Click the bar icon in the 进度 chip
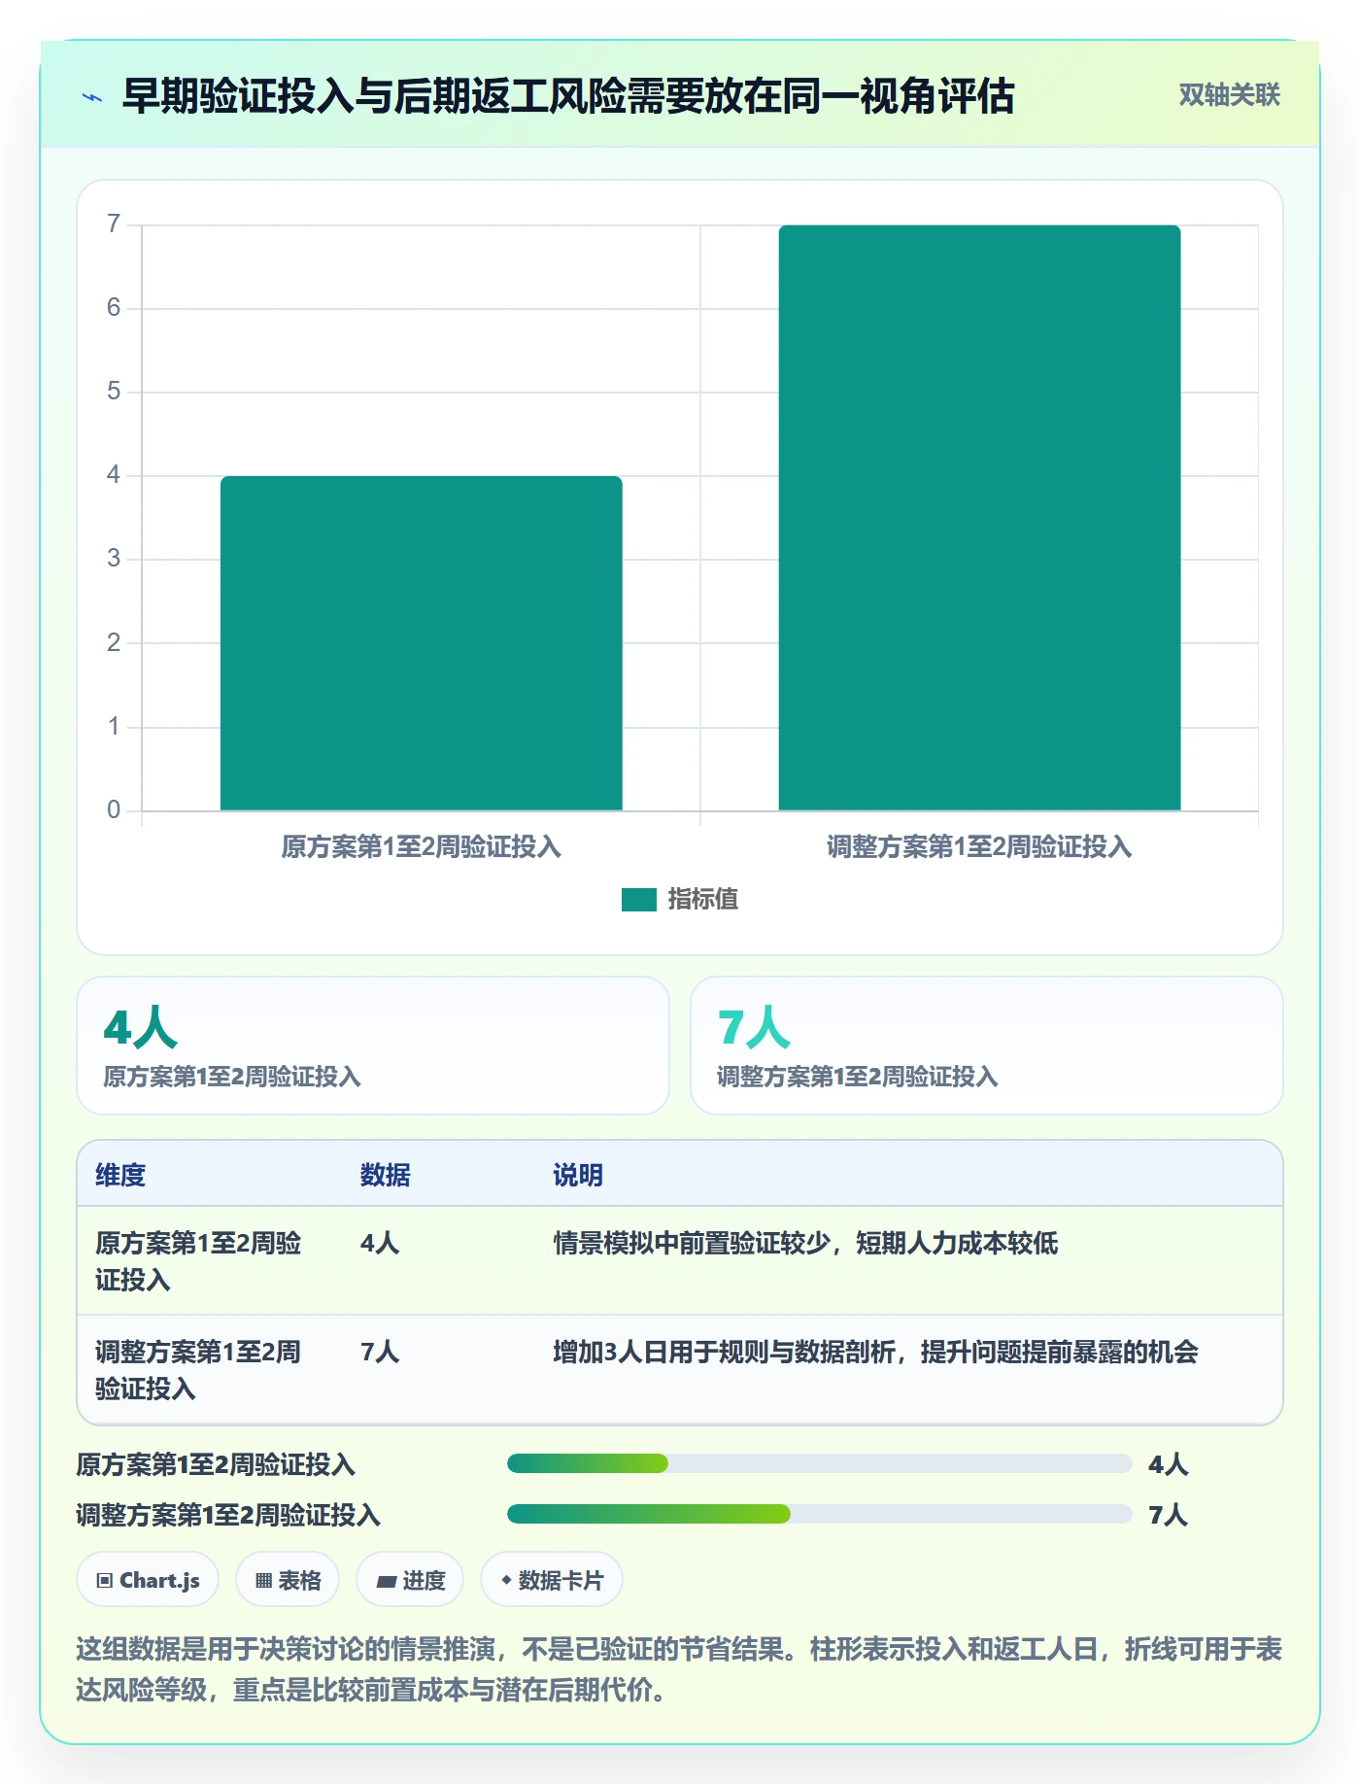1360x1784 pixels. click(387, 1582)
